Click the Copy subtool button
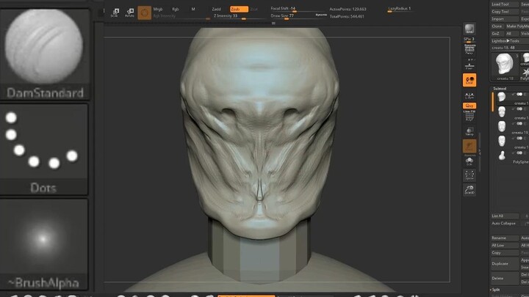 504,252
